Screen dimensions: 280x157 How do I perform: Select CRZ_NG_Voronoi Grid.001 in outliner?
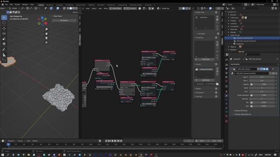246,41
